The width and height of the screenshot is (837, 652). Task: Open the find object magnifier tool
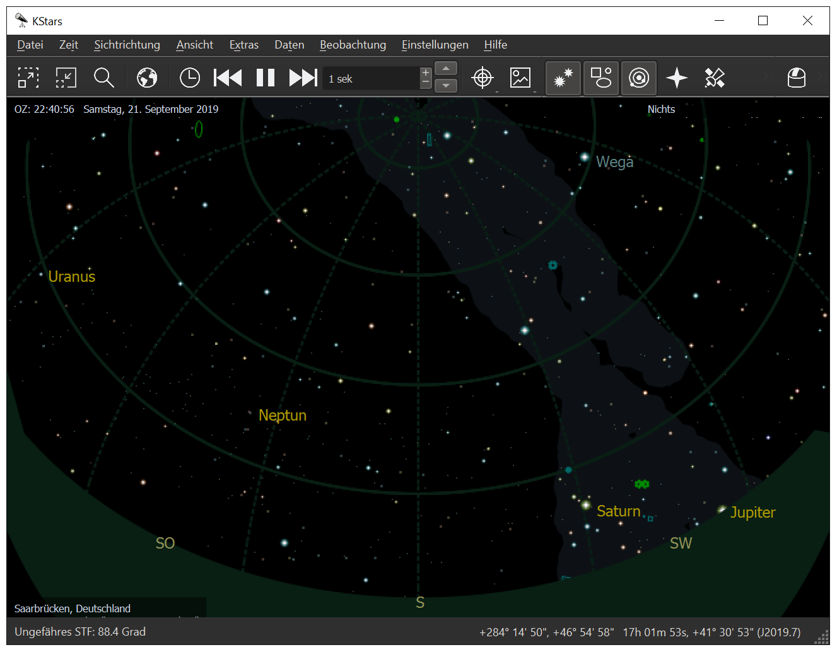pos(104,78)
